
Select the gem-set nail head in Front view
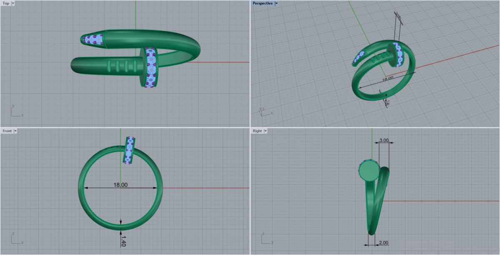(x=130, y=150)
